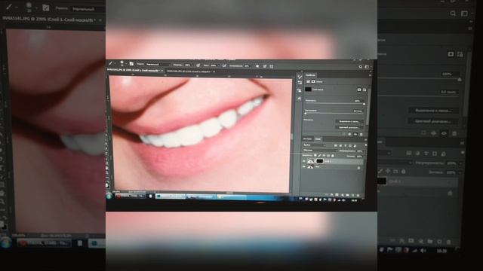This screenshot has width=483, height=271.
Task: Load selection from mask icon
Action: point(344,134)
